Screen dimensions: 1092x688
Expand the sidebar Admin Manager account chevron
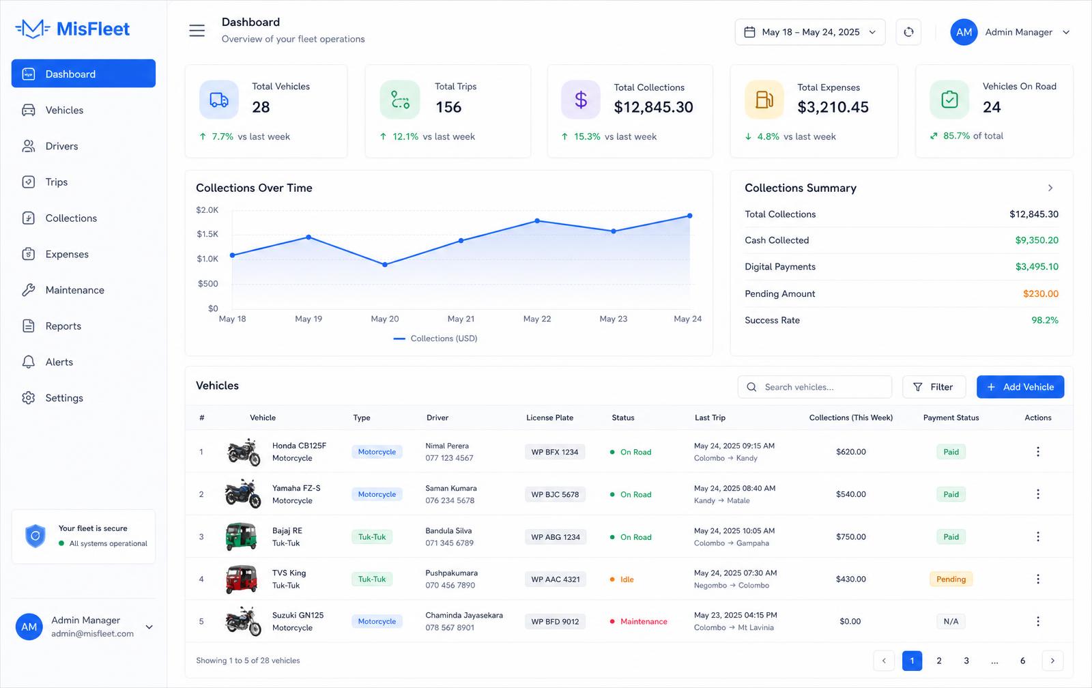tap(149, 627)
